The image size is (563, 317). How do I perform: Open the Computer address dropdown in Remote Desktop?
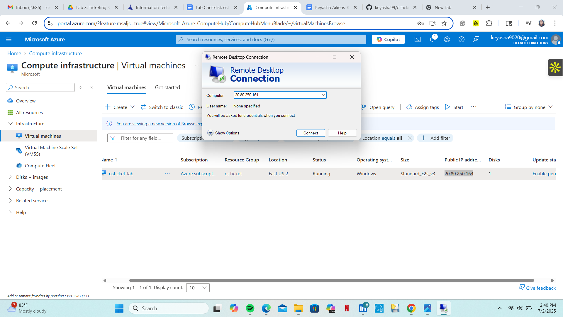point(323,95)
